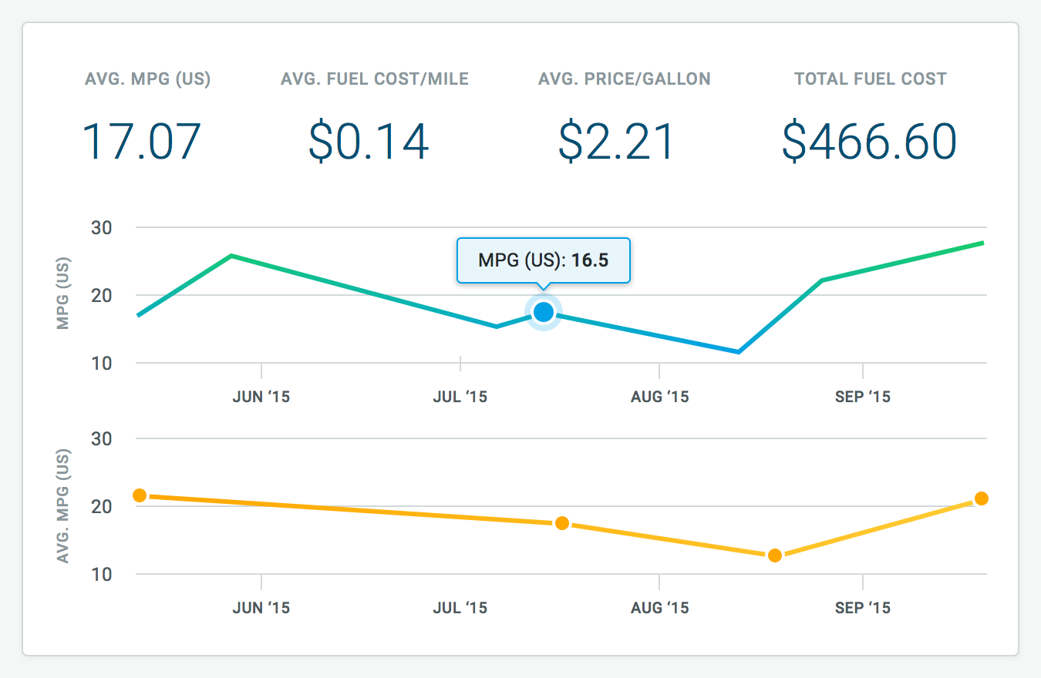The image size is (1041, 678).
Task: Click JUN '15 label on the upper chart
Action: click(x=261, y=397)
